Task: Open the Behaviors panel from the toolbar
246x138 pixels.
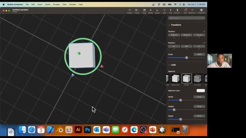Action: 192,11
